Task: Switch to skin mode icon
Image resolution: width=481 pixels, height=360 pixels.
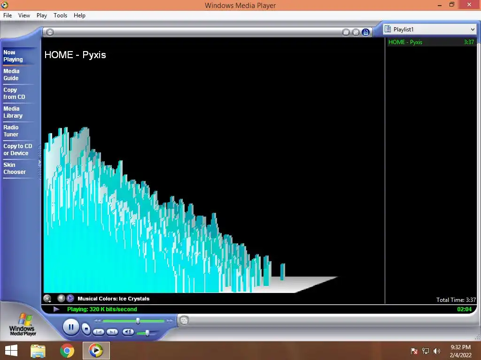Action: click(184, 321)
